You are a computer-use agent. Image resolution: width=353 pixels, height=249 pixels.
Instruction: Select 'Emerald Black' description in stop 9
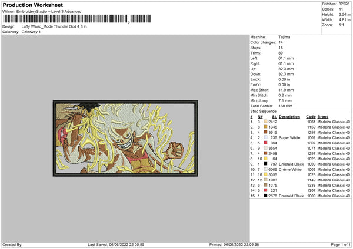[291, 164]
